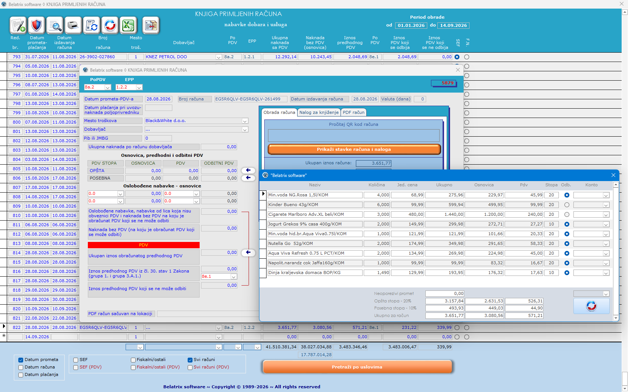The image size is (628, 392).
Task: Click the red 5879 button
Action: [x=444, y=83]
